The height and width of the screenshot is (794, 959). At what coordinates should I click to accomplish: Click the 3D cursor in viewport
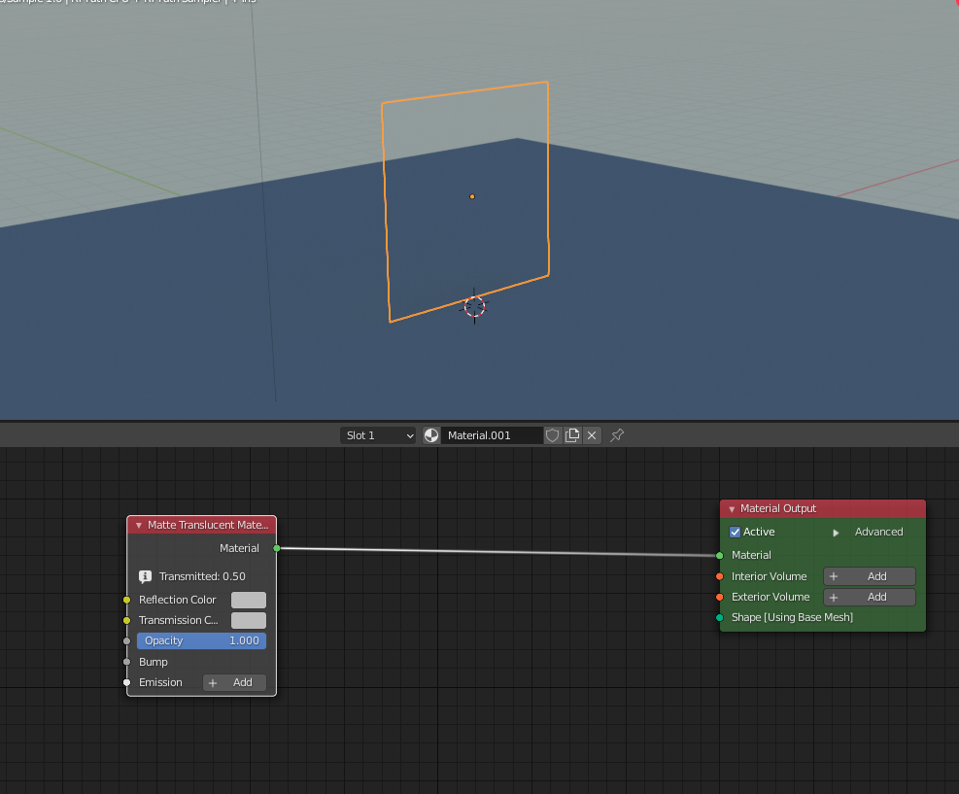click(x=474, y=306)
